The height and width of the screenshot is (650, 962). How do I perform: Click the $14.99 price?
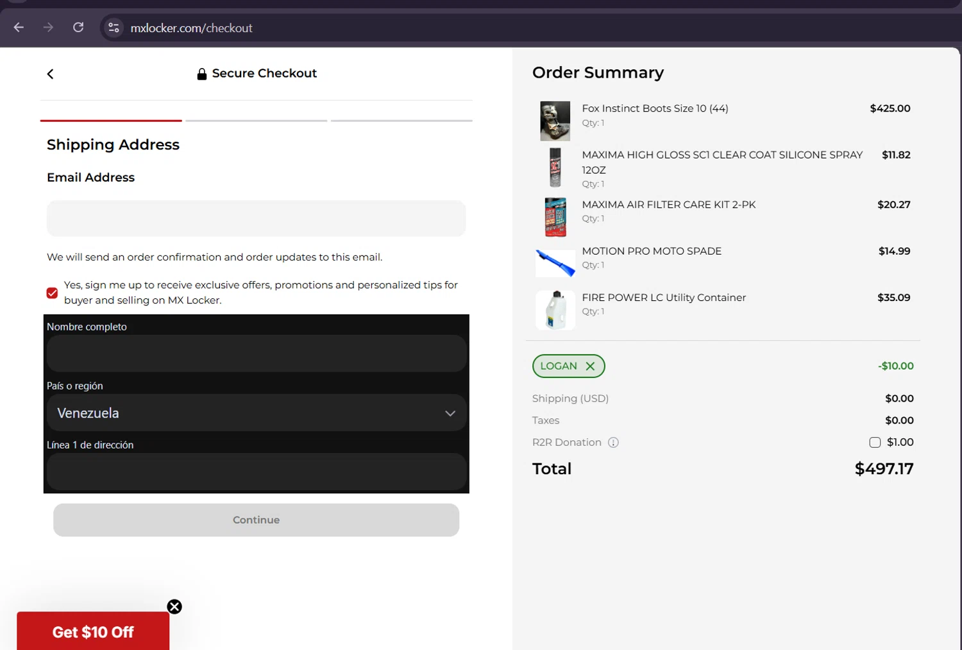pos(894,251)
